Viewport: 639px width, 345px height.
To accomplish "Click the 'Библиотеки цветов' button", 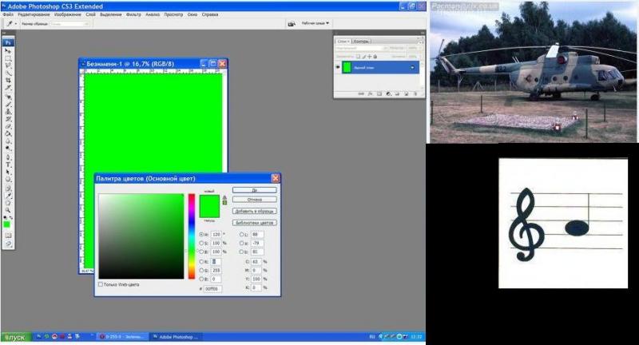I will tap(254, 222).
